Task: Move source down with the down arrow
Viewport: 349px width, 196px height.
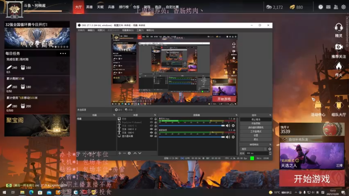Action: (x=140, y=153)
